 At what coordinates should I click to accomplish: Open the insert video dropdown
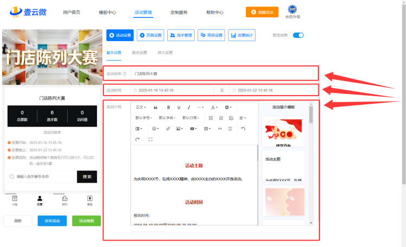[193, 129]
